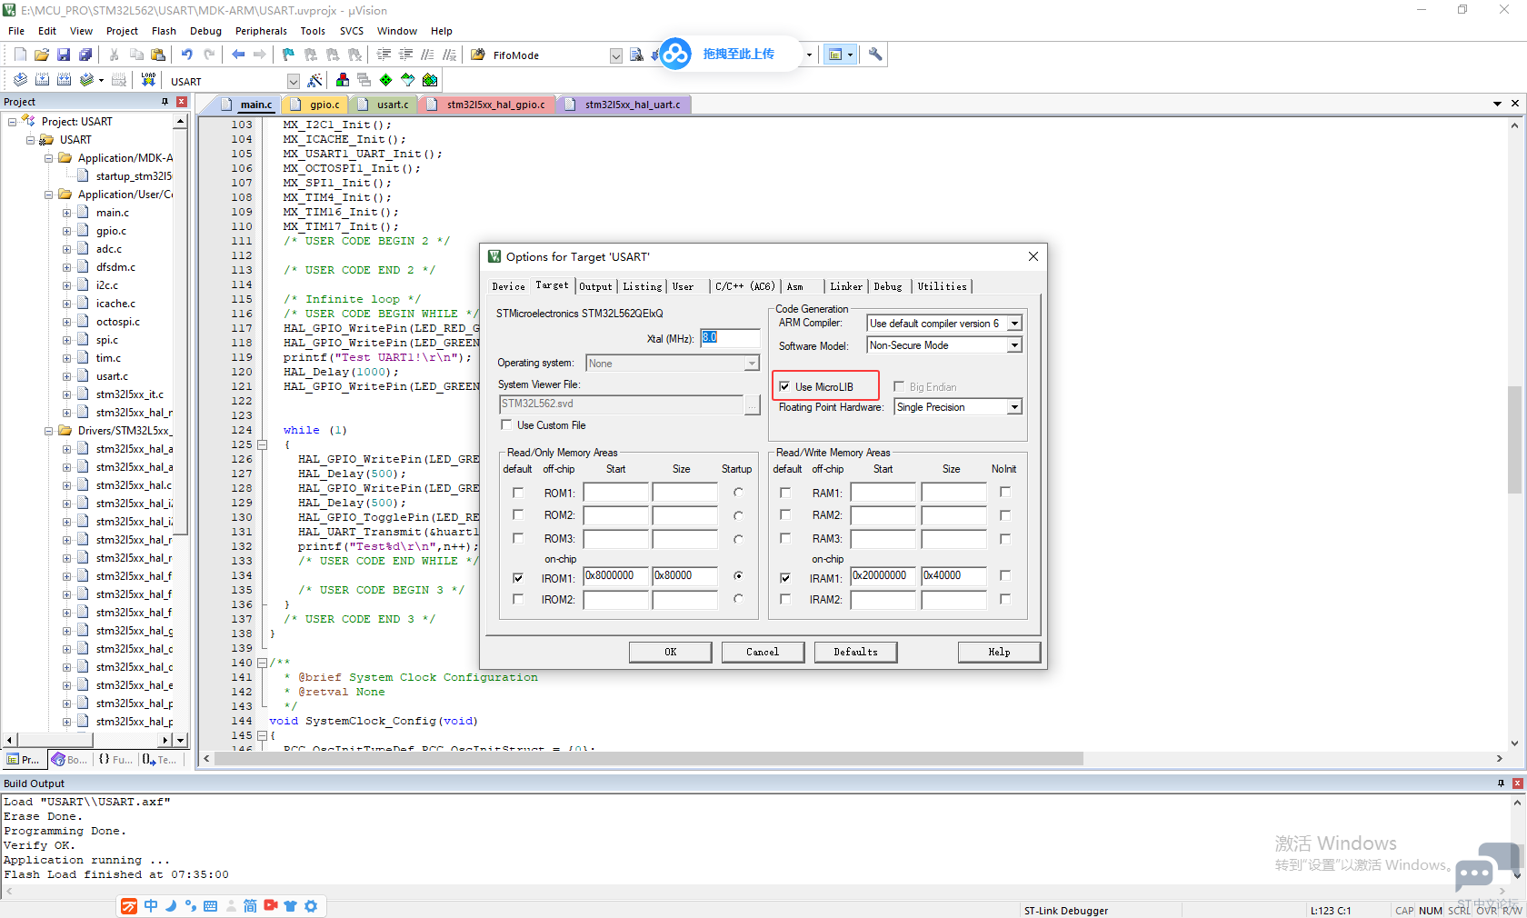Open a file with the folder icon

click(42, 55)
